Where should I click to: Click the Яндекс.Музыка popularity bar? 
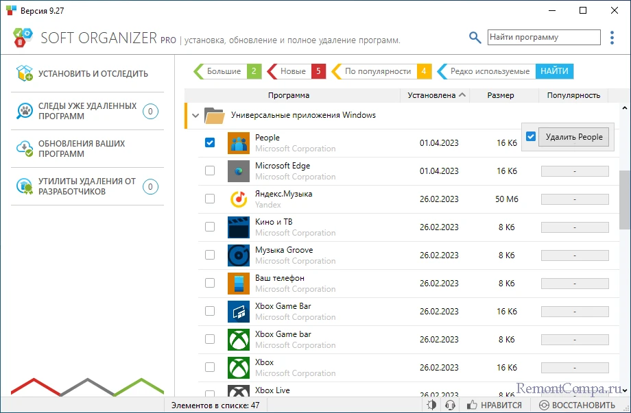coord(575,199)
